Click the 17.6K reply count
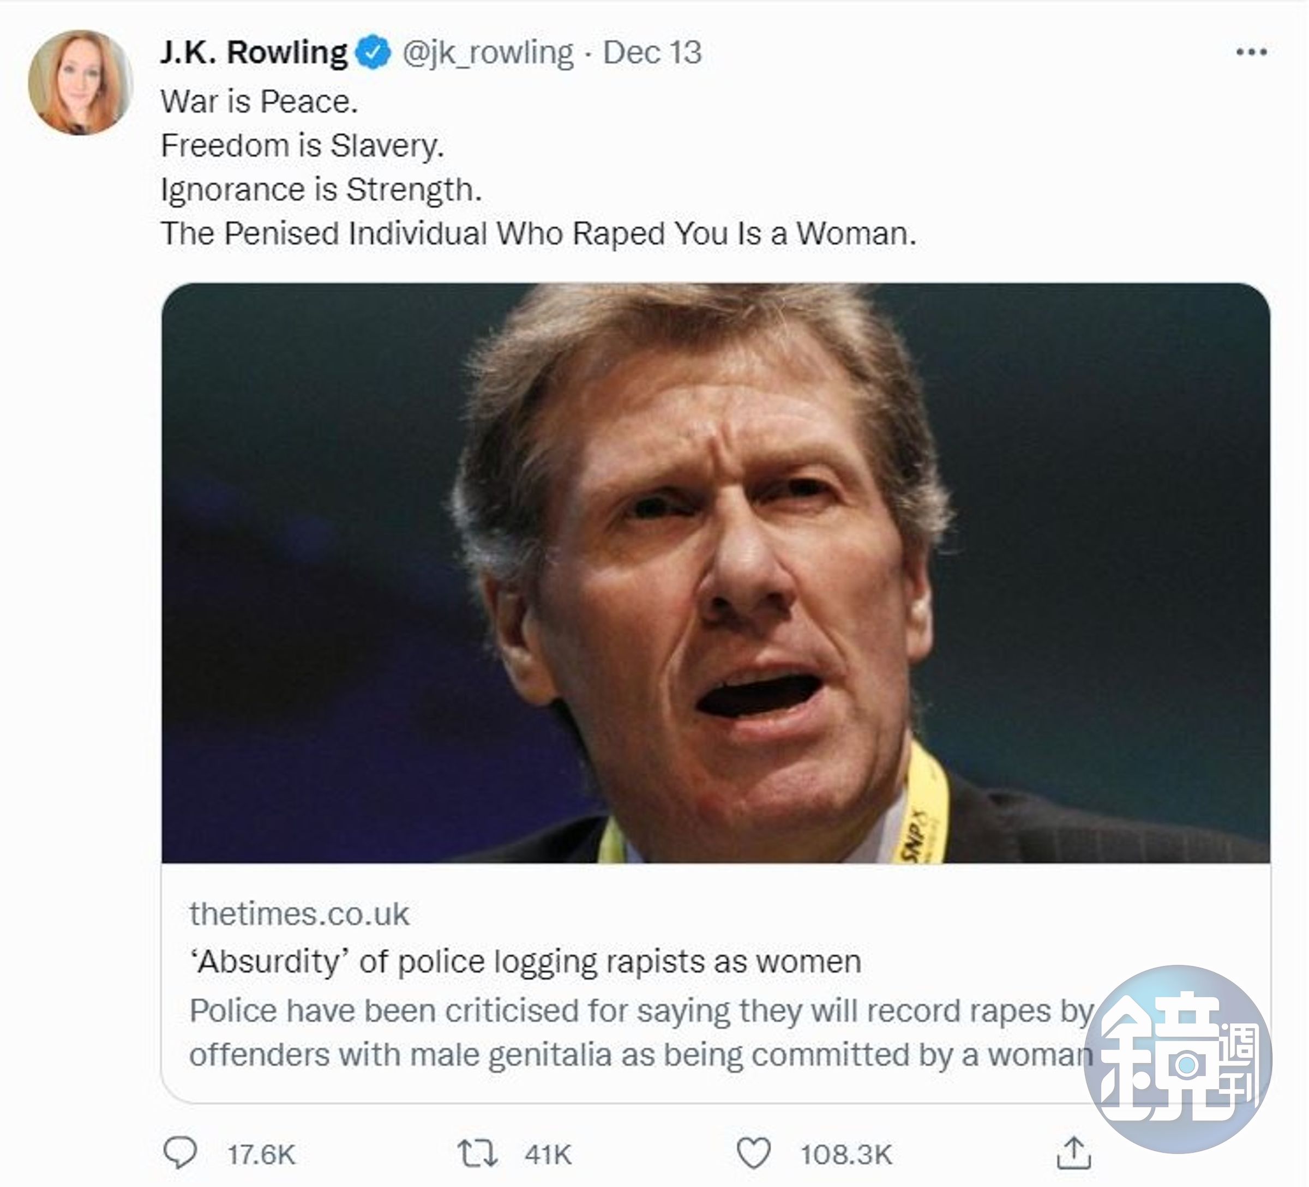 (261, 1154)
